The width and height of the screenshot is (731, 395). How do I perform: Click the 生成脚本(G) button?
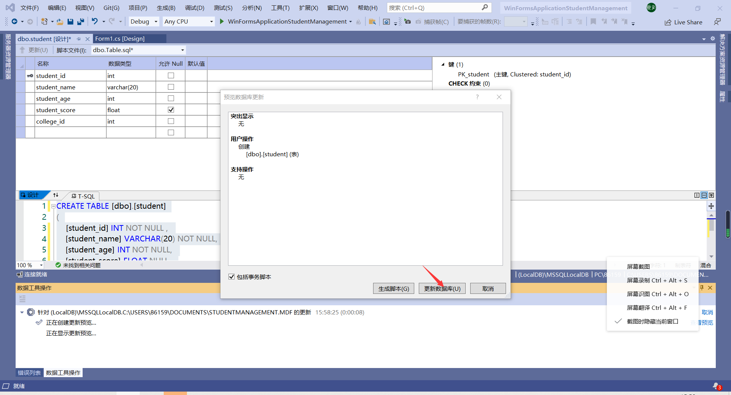coord(393,288)
